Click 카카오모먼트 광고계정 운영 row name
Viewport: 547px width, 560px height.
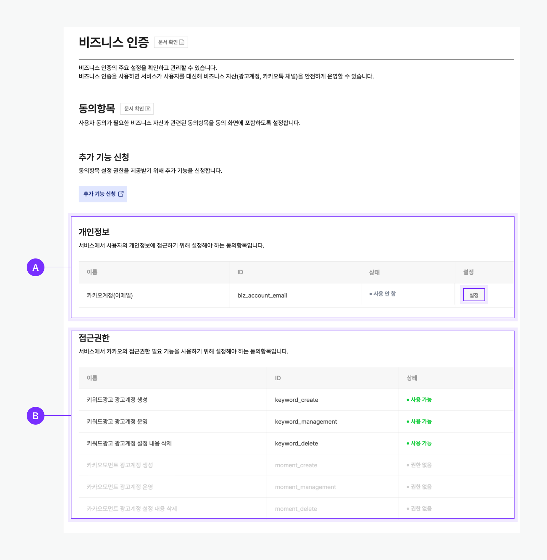click(x=120, y=487)
